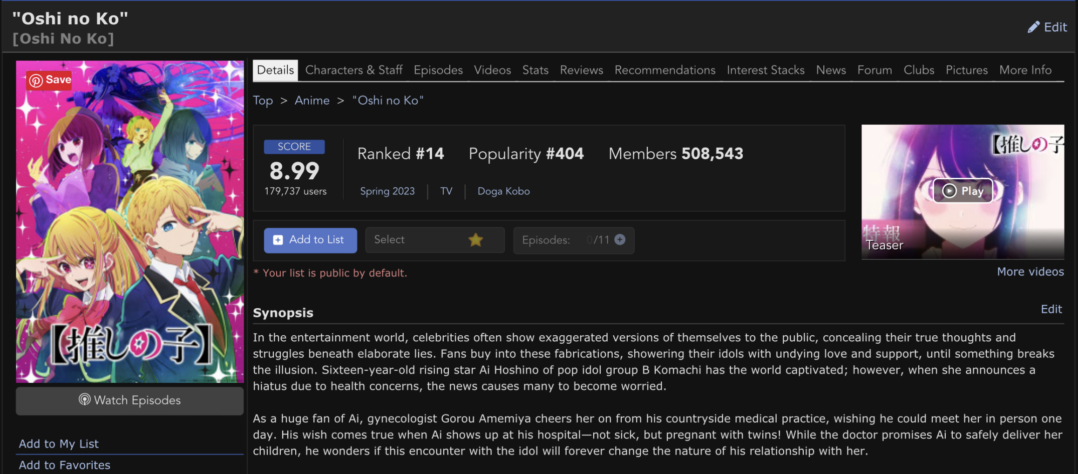Open the Select score dropdown

click(x=434, y=240)
